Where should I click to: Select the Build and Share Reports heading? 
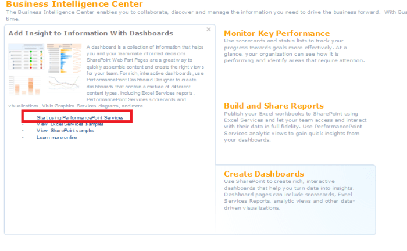click(x=273, y=106)
